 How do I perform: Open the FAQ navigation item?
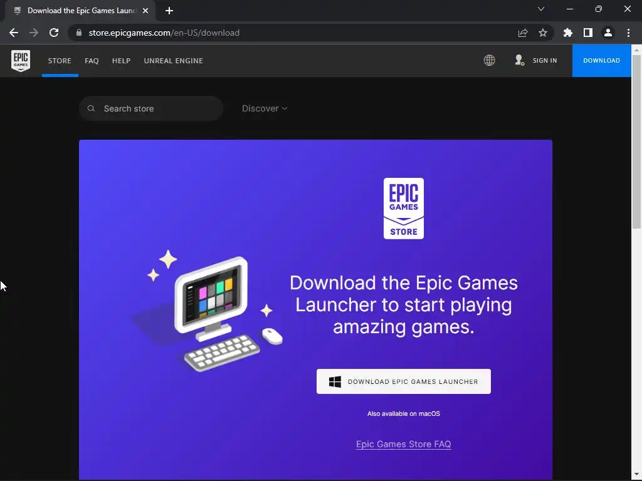[92, 61]
